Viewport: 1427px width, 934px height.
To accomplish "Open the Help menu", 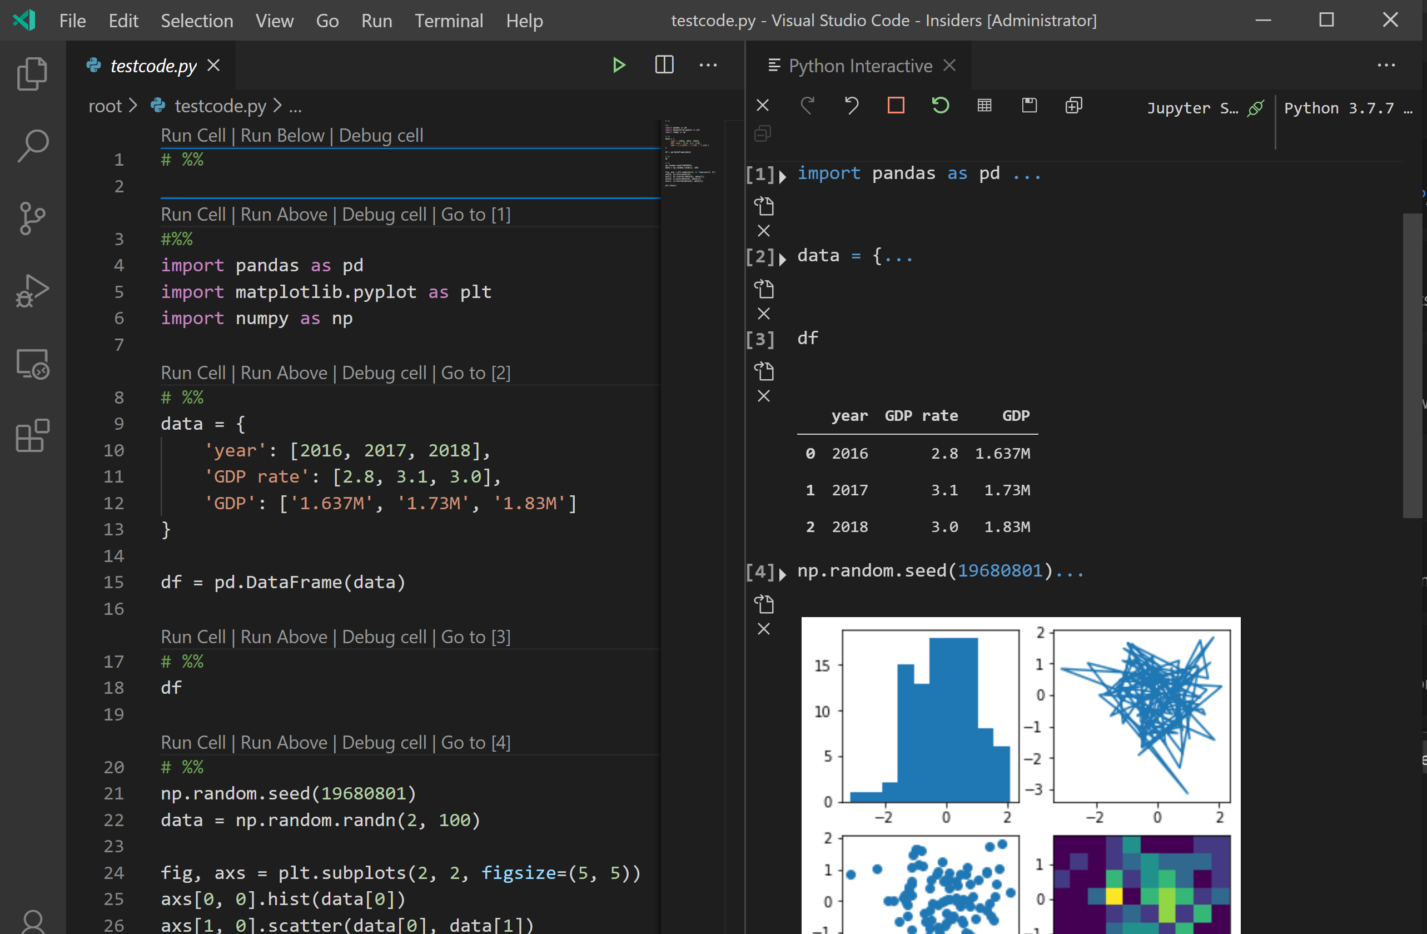I will pos(524,21).
